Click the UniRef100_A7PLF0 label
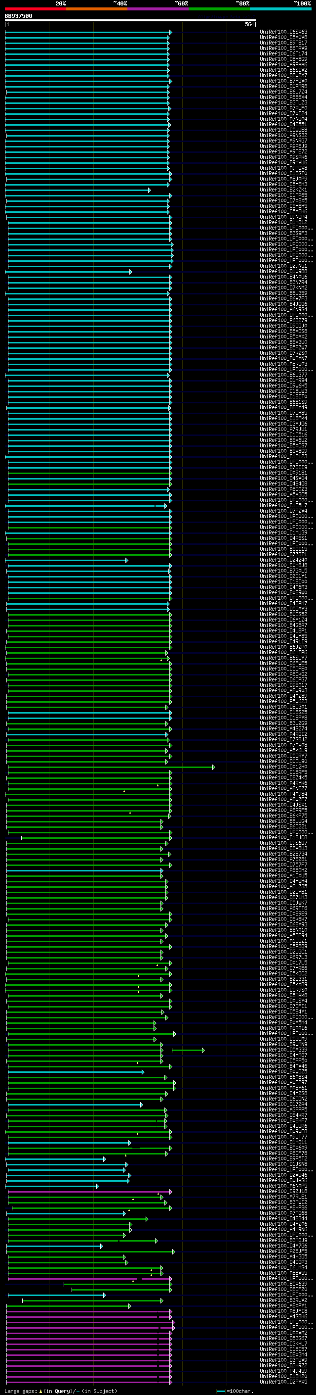This screenshot has height=1395, width=316. [x=283, y=108]
